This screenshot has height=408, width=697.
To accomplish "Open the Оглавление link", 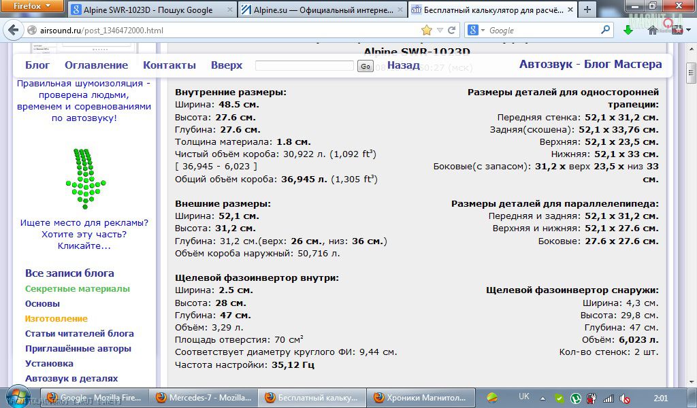I will 96,65.
